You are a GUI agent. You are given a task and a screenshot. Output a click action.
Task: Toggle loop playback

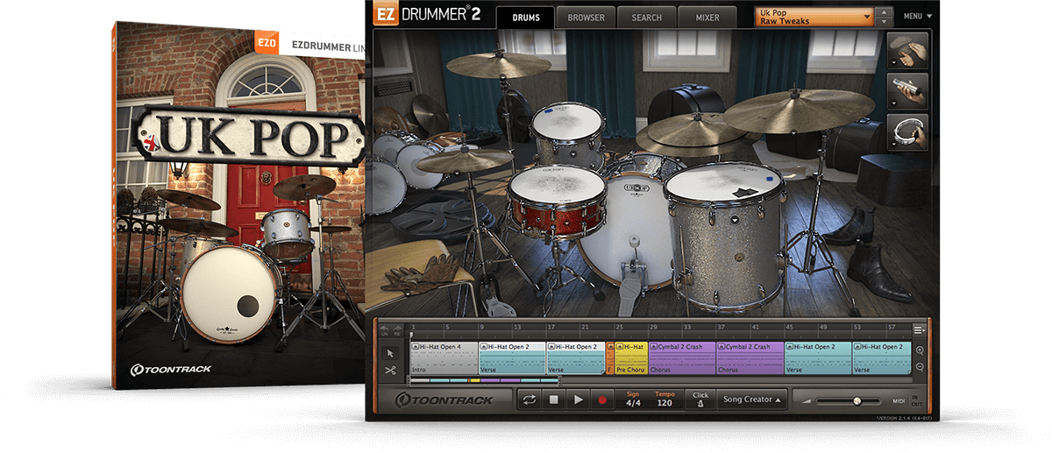click(x=530, y=400)
